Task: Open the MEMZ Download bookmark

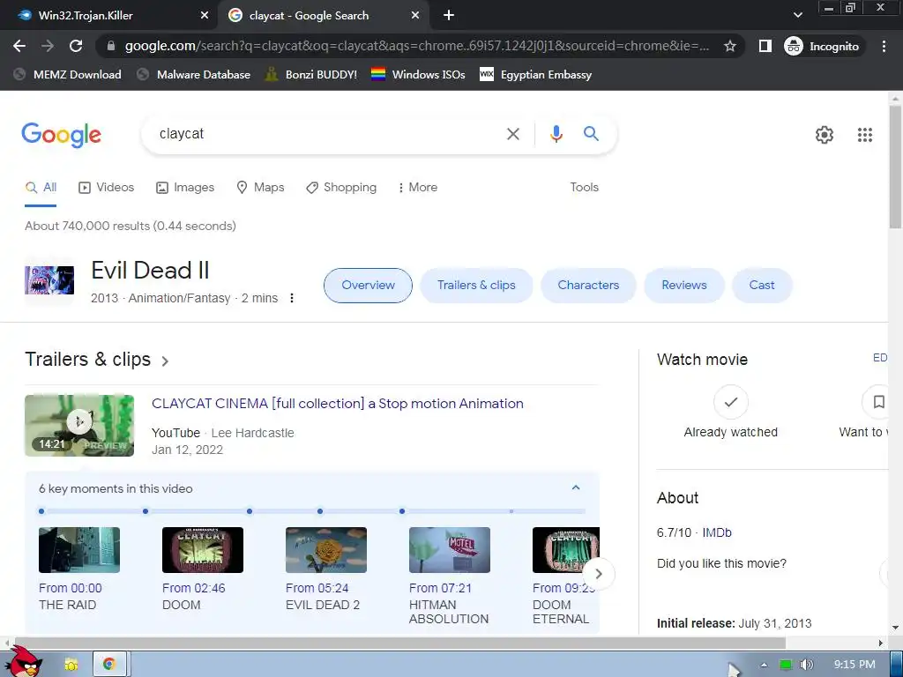Action: point(68,74)
